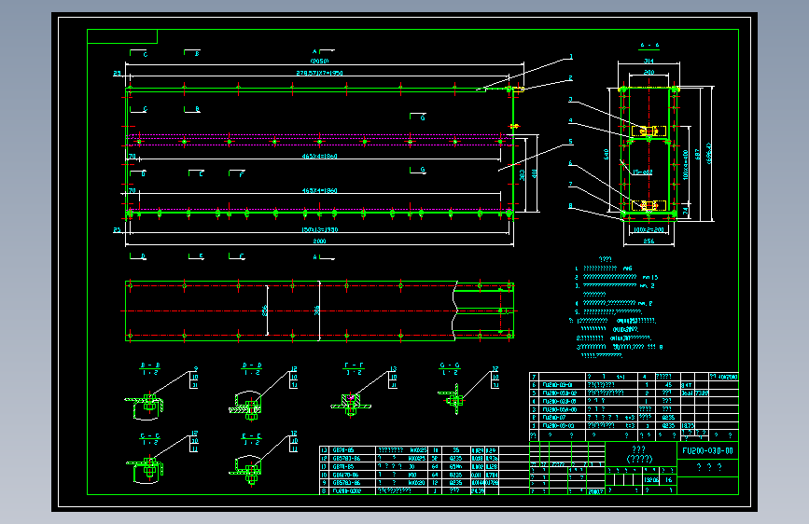Click the 100x4=400 vertical dimension
The image size is (809, 524).
coord(685,165)
